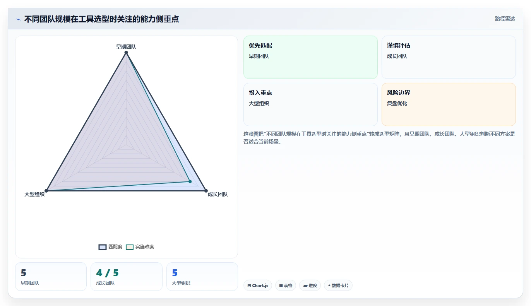Screen dimensions: 531x306
Task: Open the 优先匹配 card
Action: (x=310, y=57)
